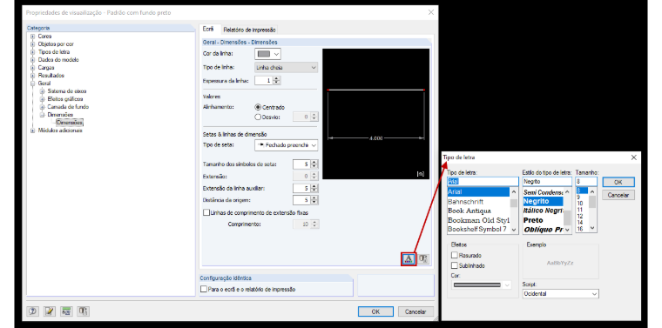Switch to Relatório de impressão tab
This screenshot has height=328, width=662.
point(249,30)
